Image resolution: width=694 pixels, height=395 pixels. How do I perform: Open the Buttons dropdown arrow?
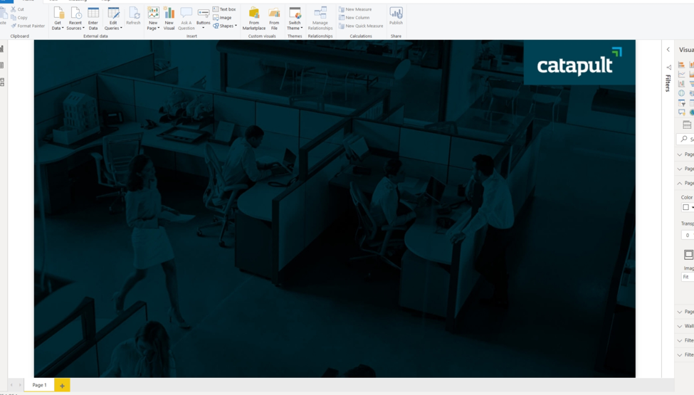click(x=204, y=28)
